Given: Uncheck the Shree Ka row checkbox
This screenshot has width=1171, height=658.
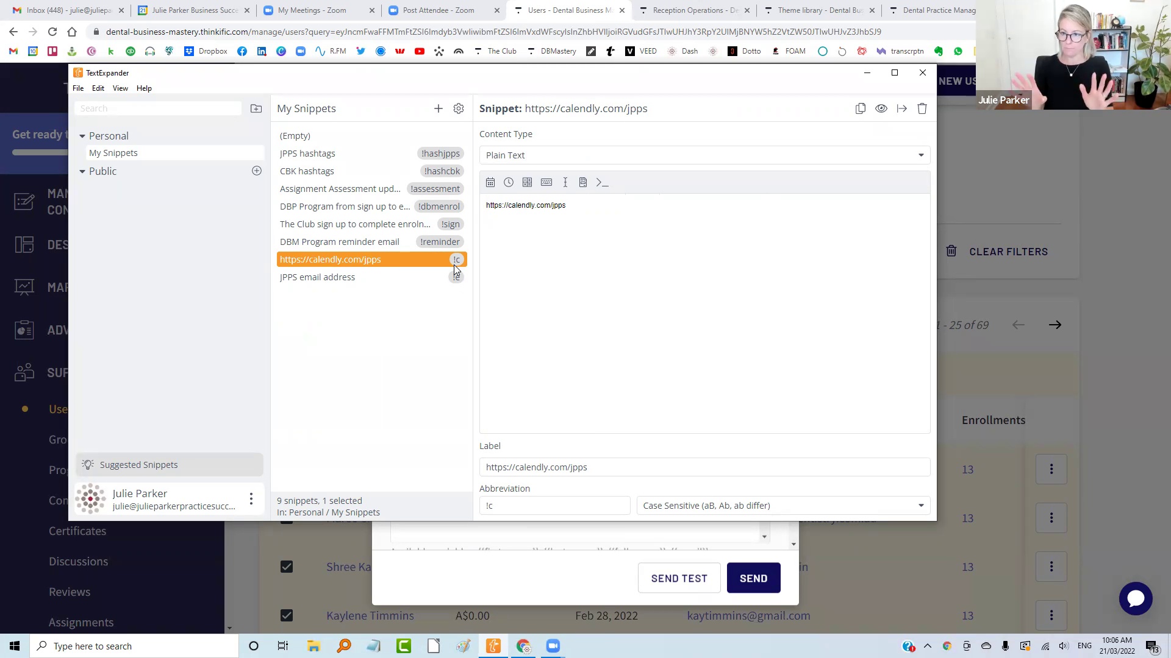Looking at the screenshot, I should pos(287,567).
